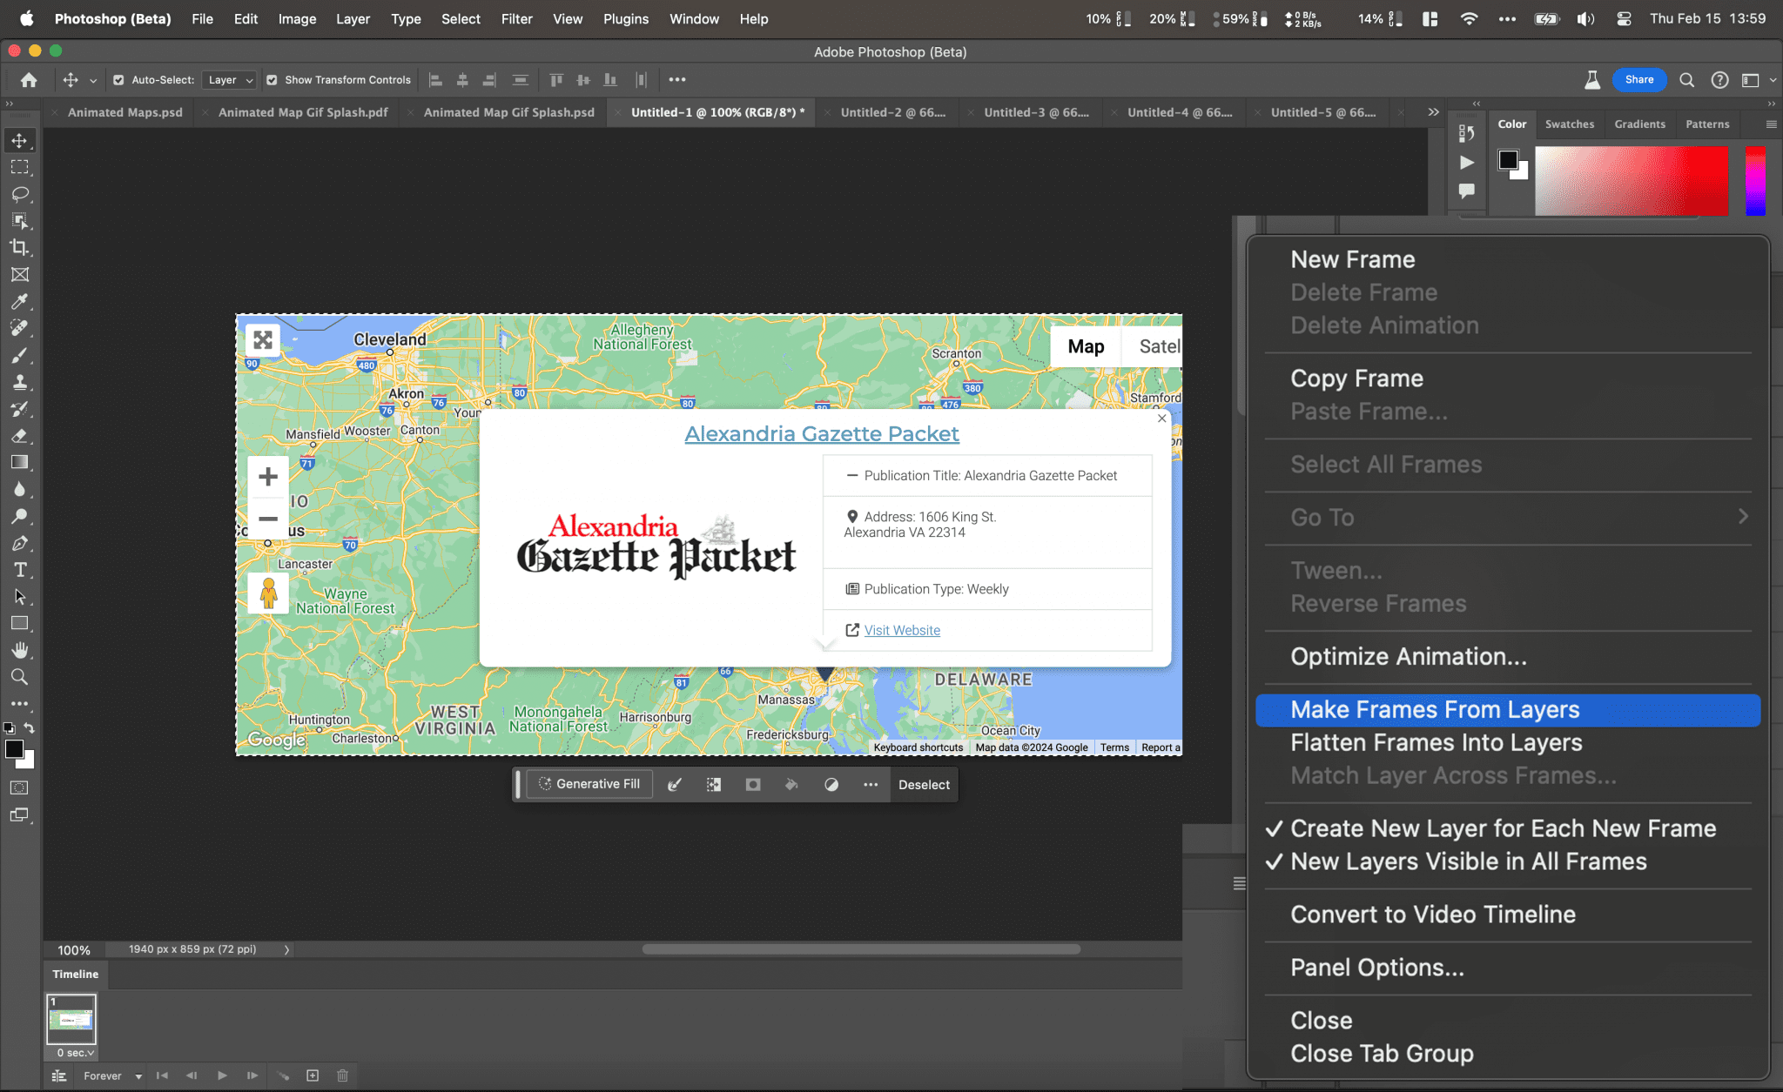The width and height of the screenshot is (1783, 1092).
Task: Click the new frame icon in the Timeline
Action: (313, 1075)
